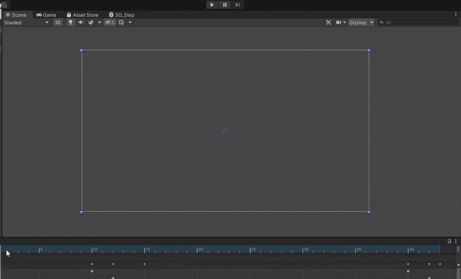Select the top-right blue rect handle
Viewport: 461px width, 279px height.
click(369, 51)
